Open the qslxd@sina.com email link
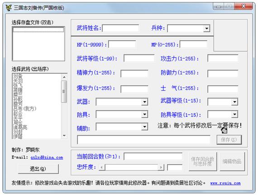 pyautogui.click(x=47, y=157)
